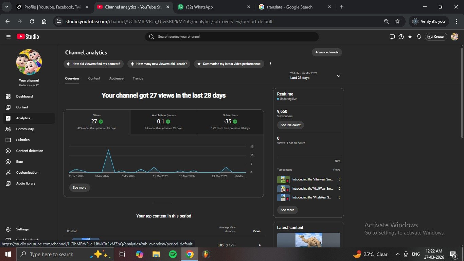This screenshot has width=464, height=261.
Task: Show hidden system tray icons chevron
Action: [x=397, y=254]
